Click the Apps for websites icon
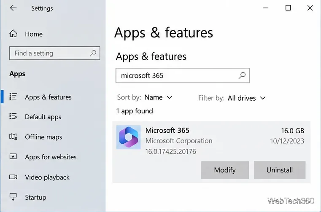The image size is (321, 212). click(13, 156)
